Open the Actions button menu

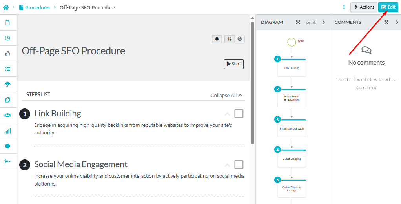(x=364, y=7)
